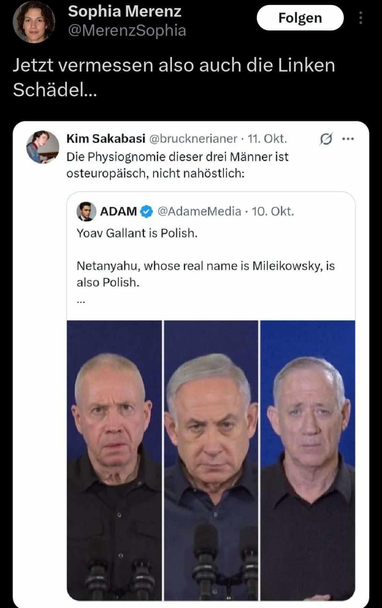Open the three-dot menu beside Folgen
The width and height of the screenshot is (382, 608).
361,18
